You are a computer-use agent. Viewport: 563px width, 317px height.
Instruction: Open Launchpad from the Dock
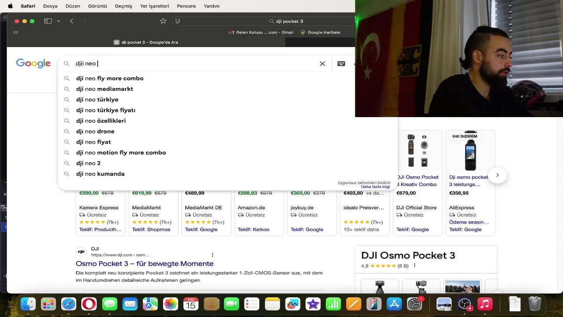pyautogui.click(x=48, y=304)
